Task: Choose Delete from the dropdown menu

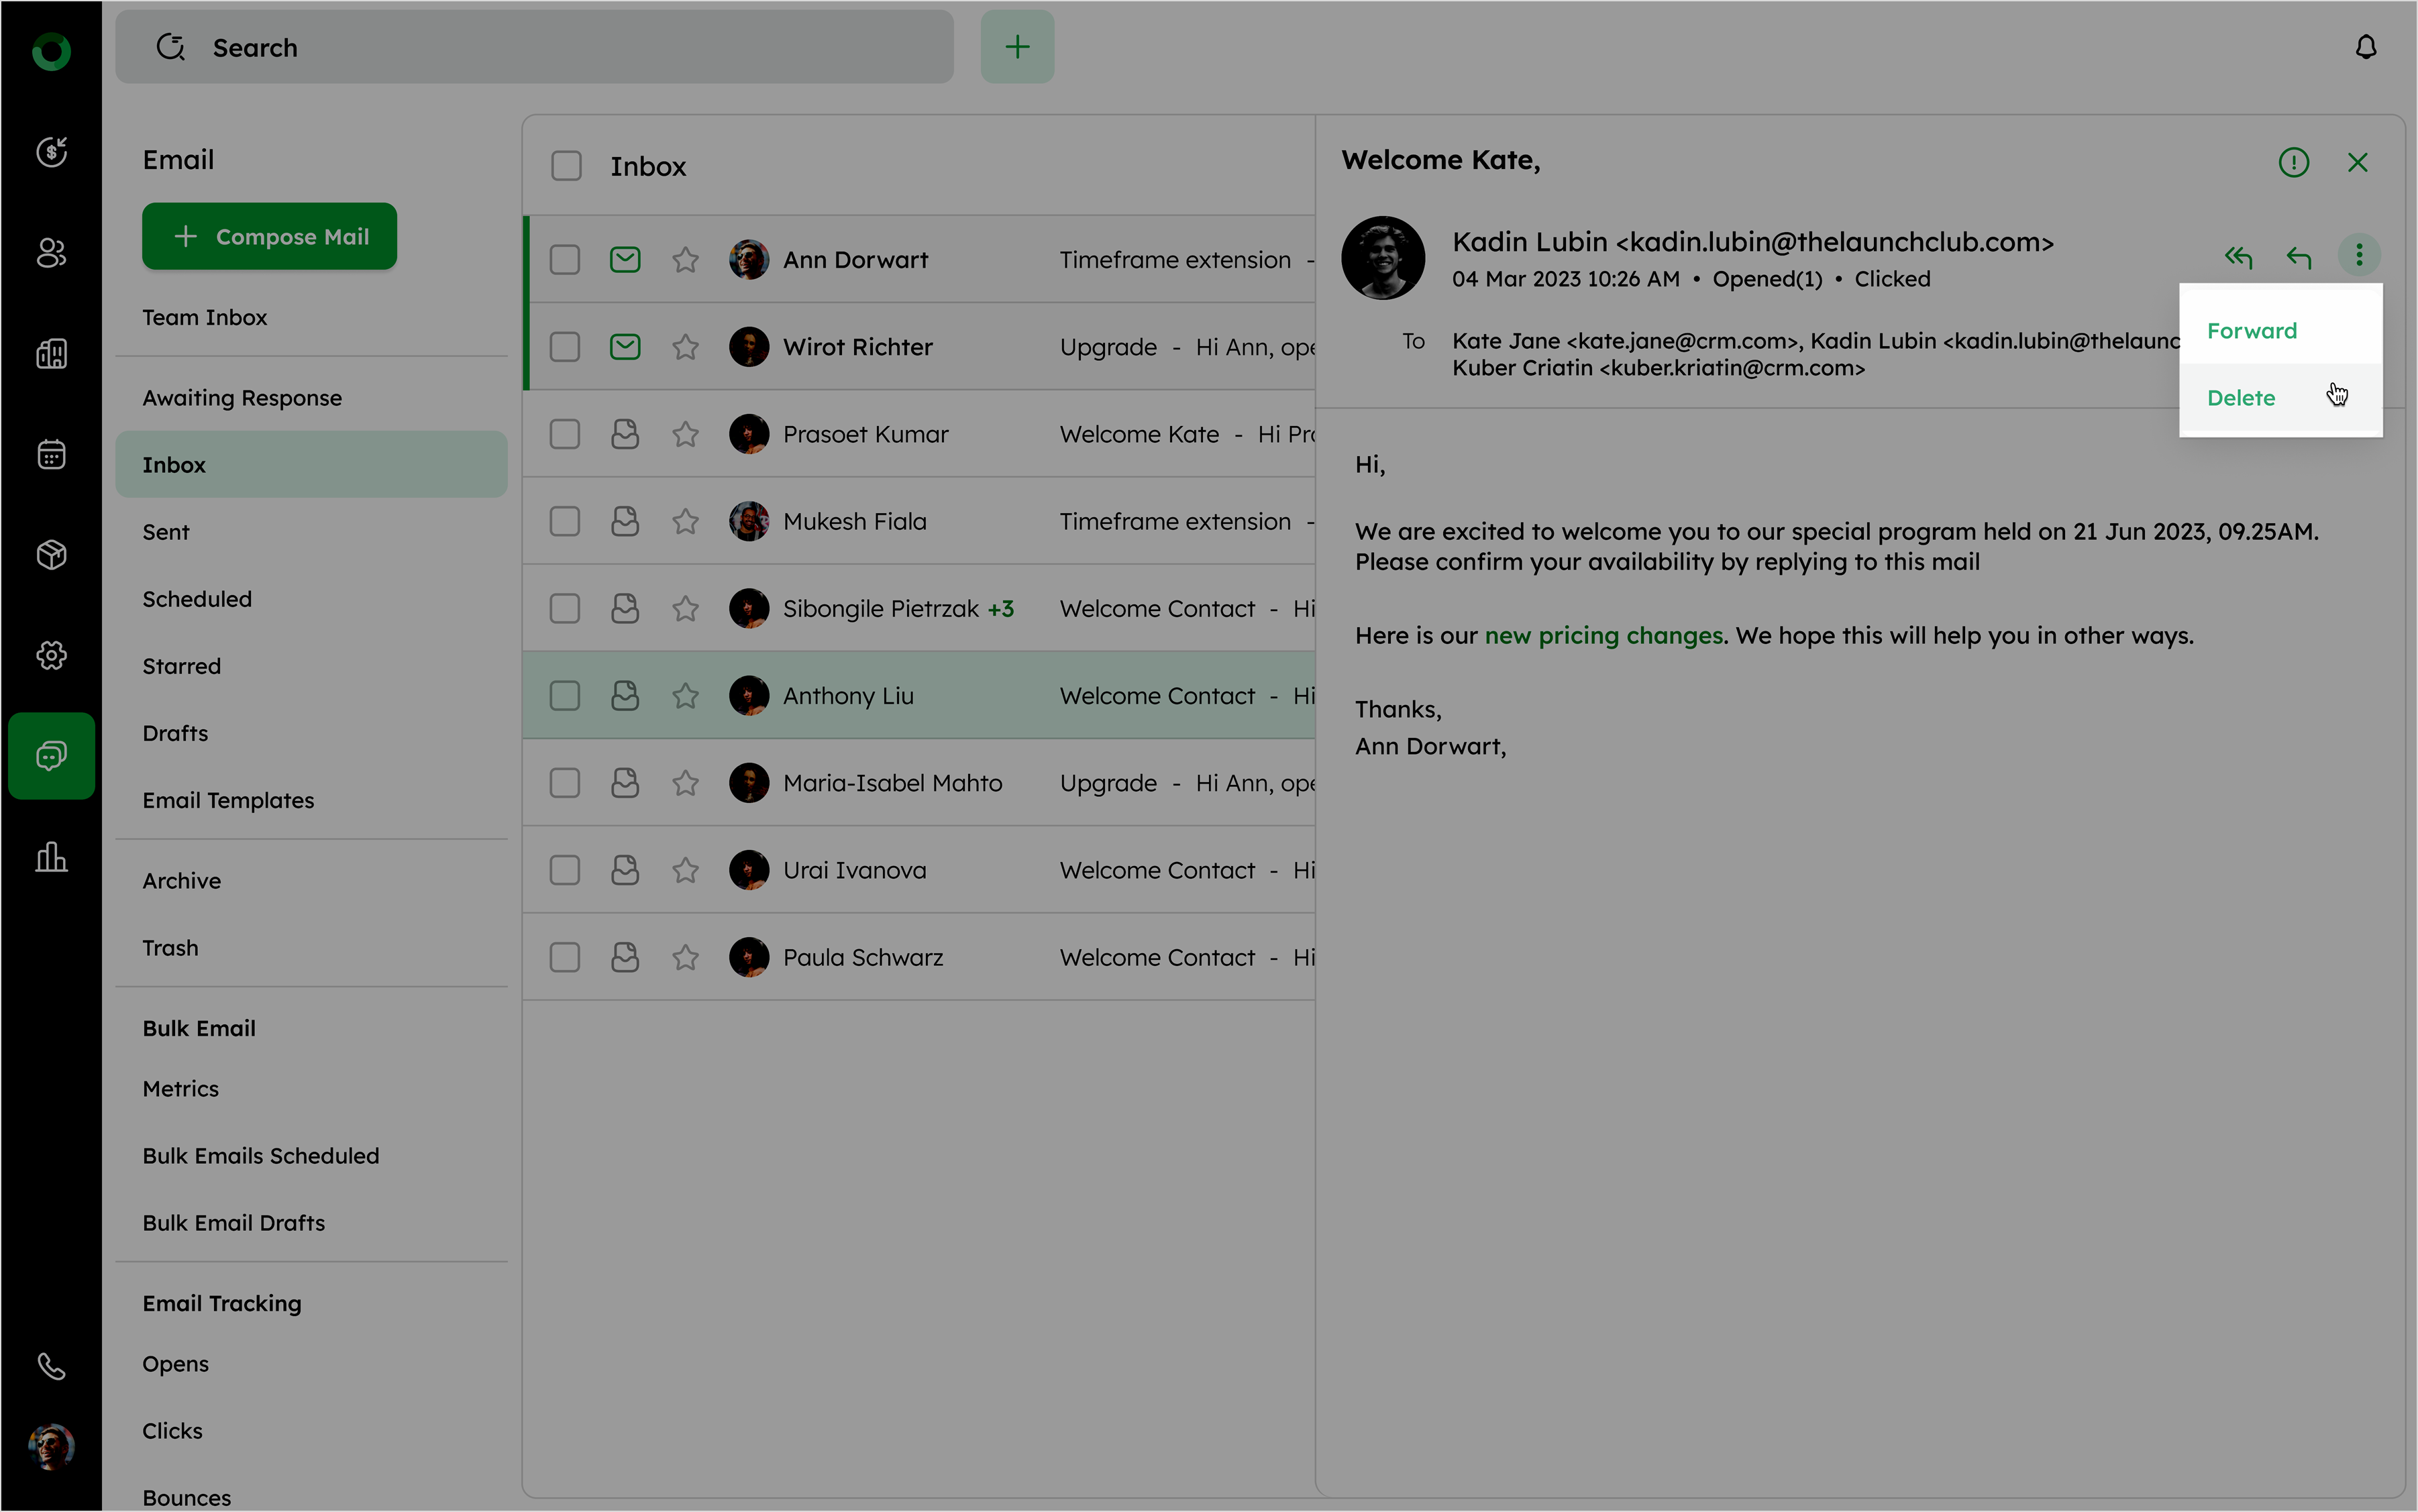Action: pos(2241,398)
